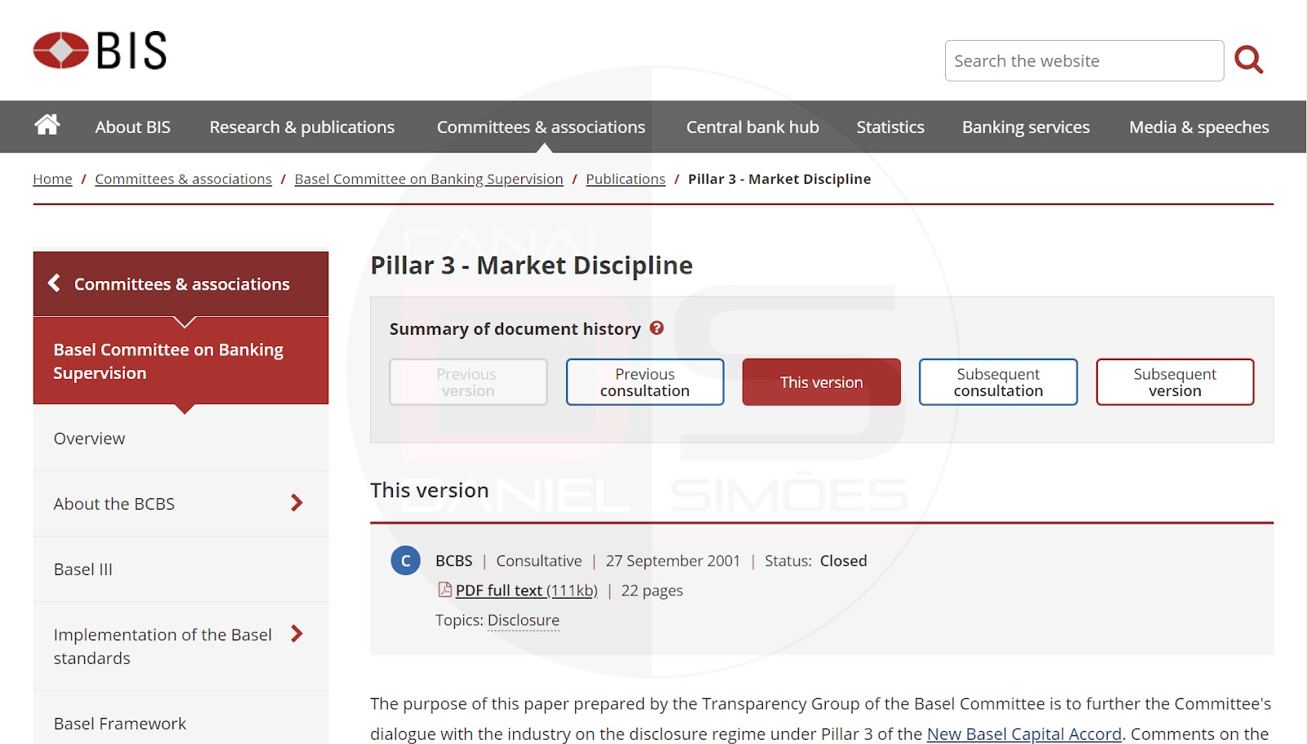Image resolution: width=1307 pixels, height=744 pixels.
Task: Click the document history help question icon
Action: [657, 327]
